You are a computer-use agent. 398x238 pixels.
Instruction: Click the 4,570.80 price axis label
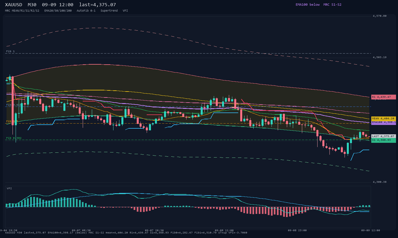(380, 16)
